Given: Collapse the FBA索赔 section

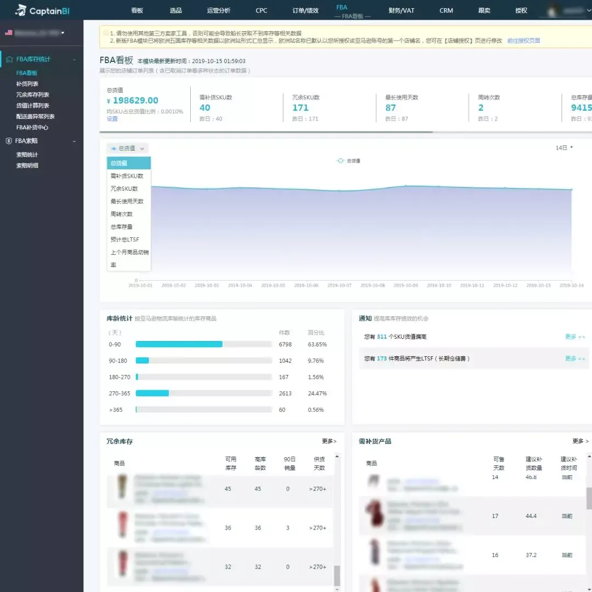Looking at the screenshot, I should (x=75, y=141).
